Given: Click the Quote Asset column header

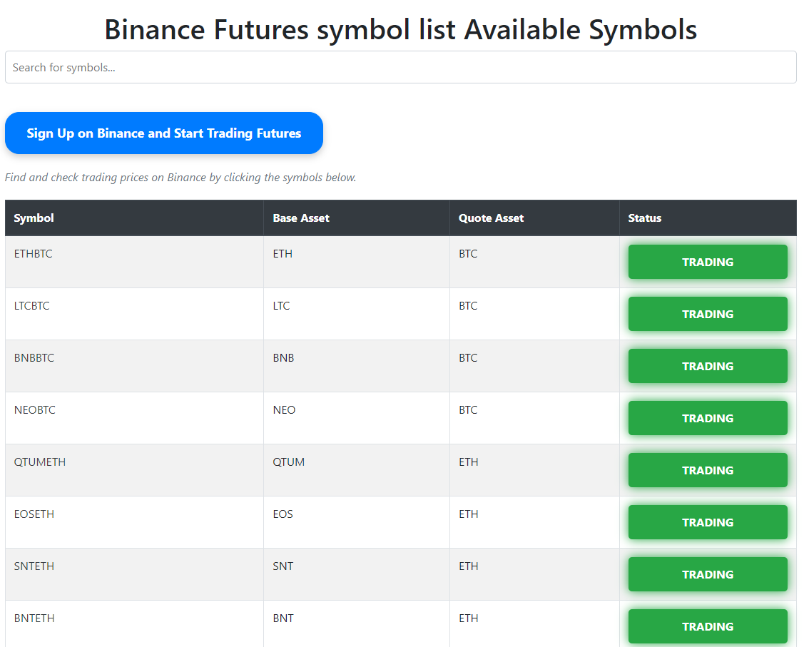Looking at the screenshot, I should 492,218.
